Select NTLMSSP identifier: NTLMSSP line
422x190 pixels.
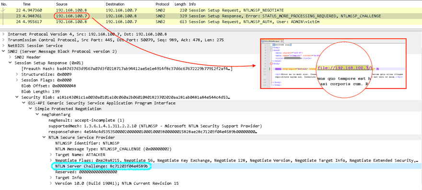[87, 143]
